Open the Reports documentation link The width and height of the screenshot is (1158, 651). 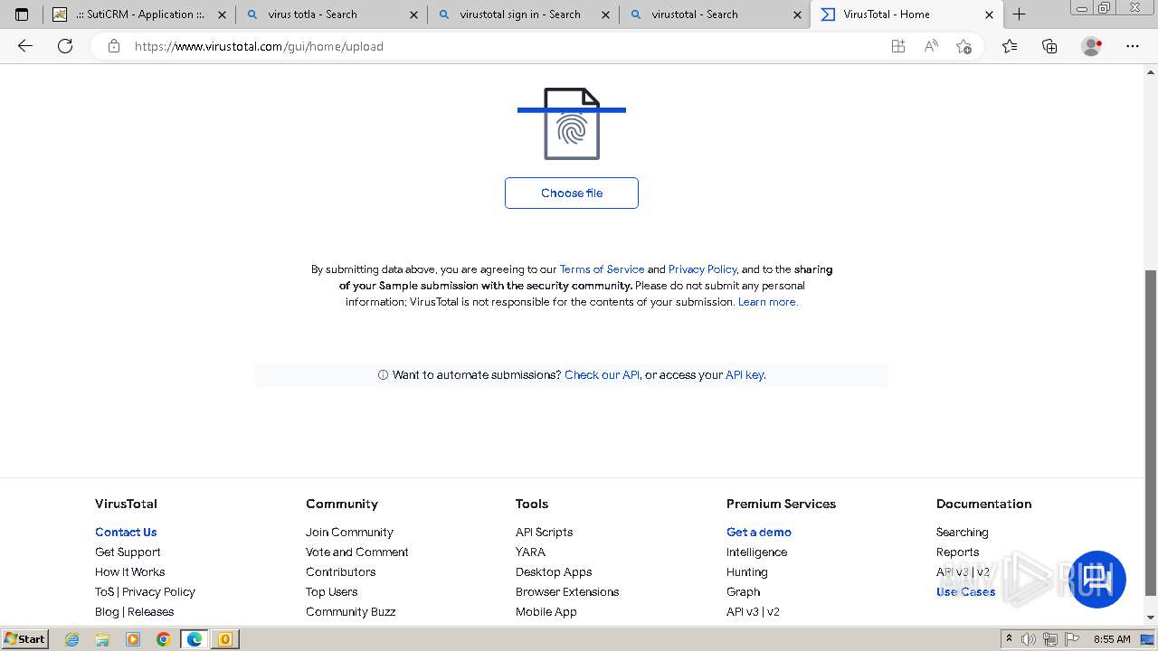(x=957, y=552)
